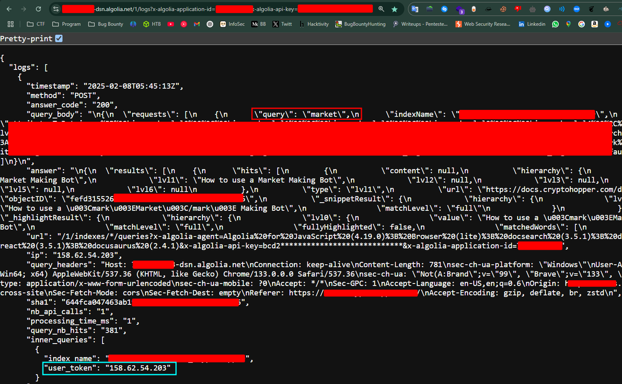Screen dimensions: 622x384
Task: Open the Twitt X bookmark
Action: (x=282, y=24)
